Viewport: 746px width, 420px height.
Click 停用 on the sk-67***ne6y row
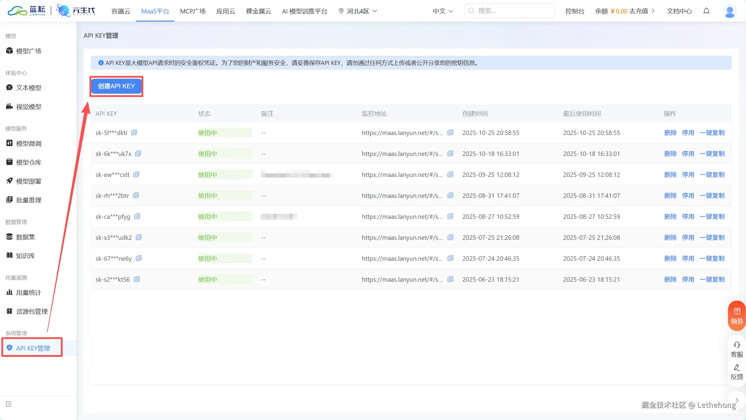click(x=688, y=258)
